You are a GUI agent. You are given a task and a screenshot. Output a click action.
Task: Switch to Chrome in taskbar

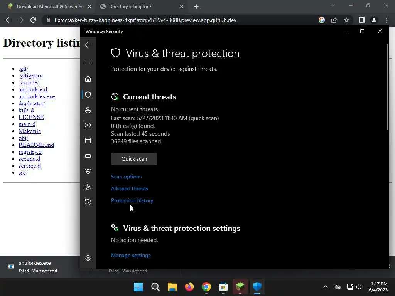pos(206,287)
